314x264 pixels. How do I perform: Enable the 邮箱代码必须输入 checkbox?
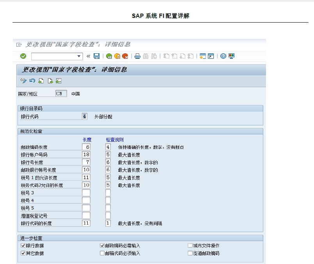pos(102,253)
